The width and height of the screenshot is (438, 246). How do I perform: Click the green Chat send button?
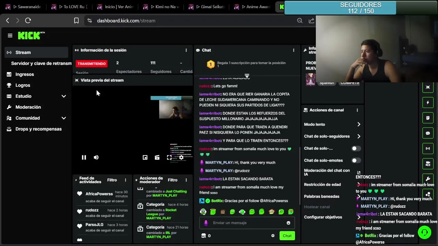coord(287,236)
